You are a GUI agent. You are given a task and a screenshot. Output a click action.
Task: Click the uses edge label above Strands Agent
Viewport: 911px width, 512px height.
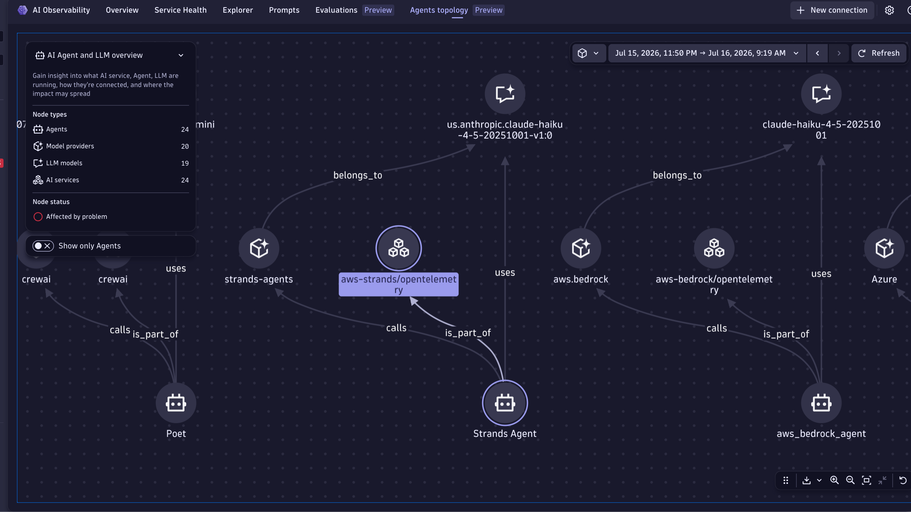pyautogui.click(x=505, y=272)
